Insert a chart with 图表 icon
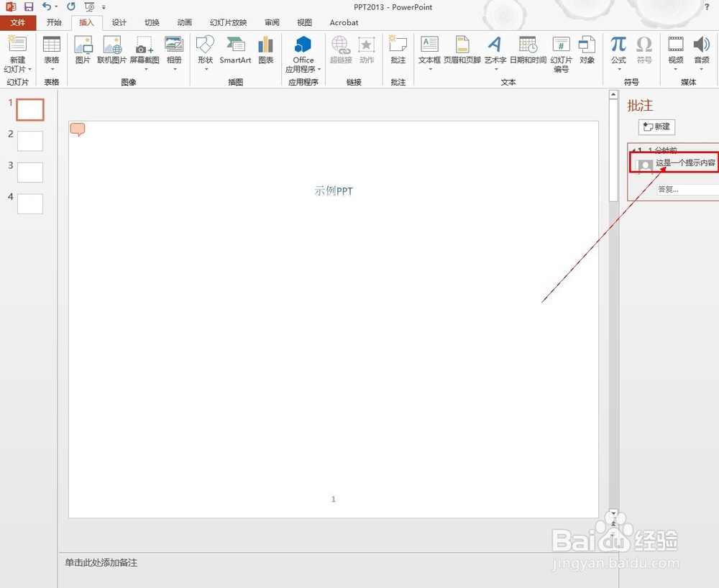This screenshot has height=588, width=719. coord(265,45)
